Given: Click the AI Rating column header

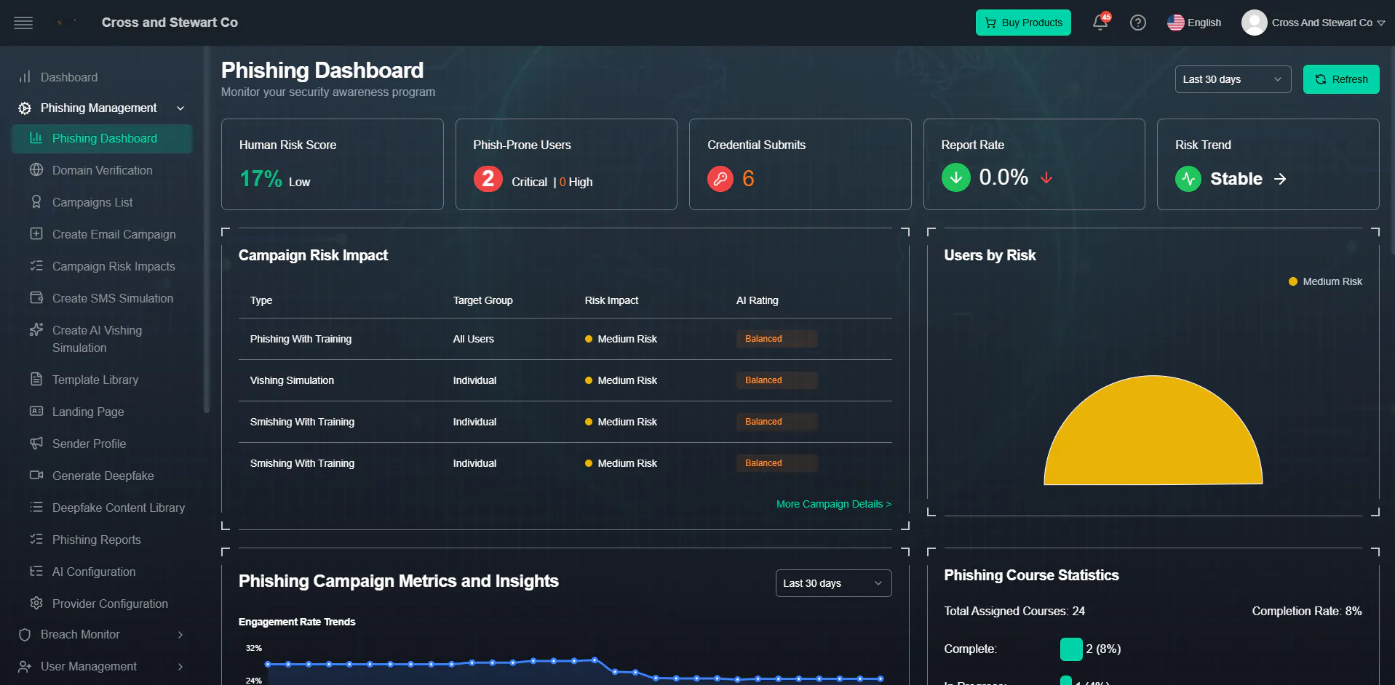Looking at the screenshot, I should 758,300.
